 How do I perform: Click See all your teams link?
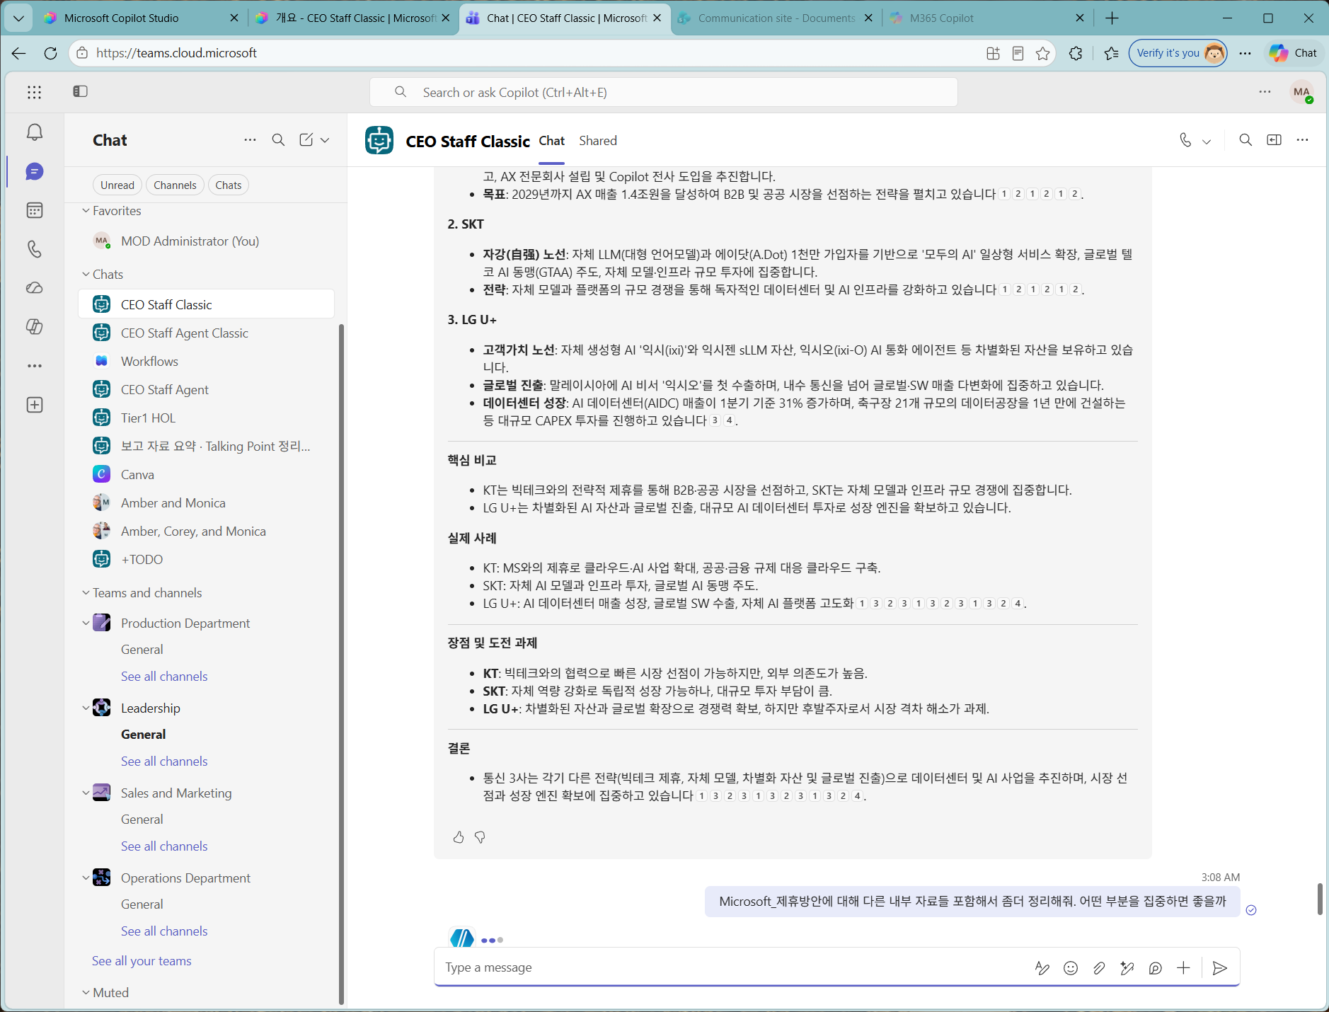(x=142, y=961)
